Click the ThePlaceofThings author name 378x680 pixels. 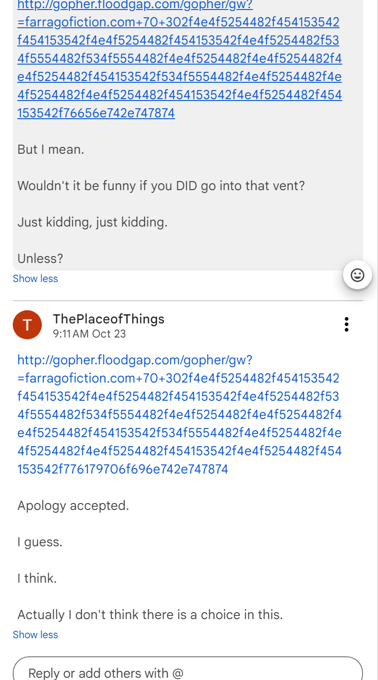click(x=109, y=319)
